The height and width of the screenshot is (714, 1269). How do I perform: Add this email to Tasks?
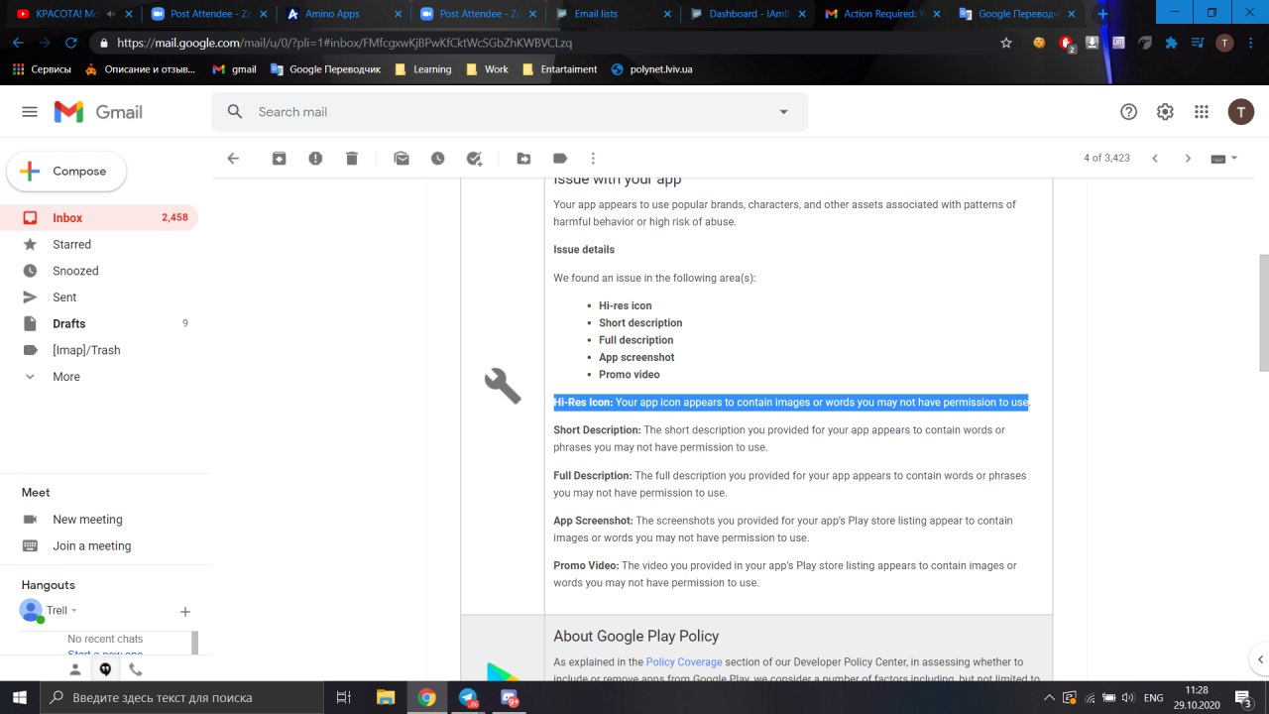[x=474, y=159]
